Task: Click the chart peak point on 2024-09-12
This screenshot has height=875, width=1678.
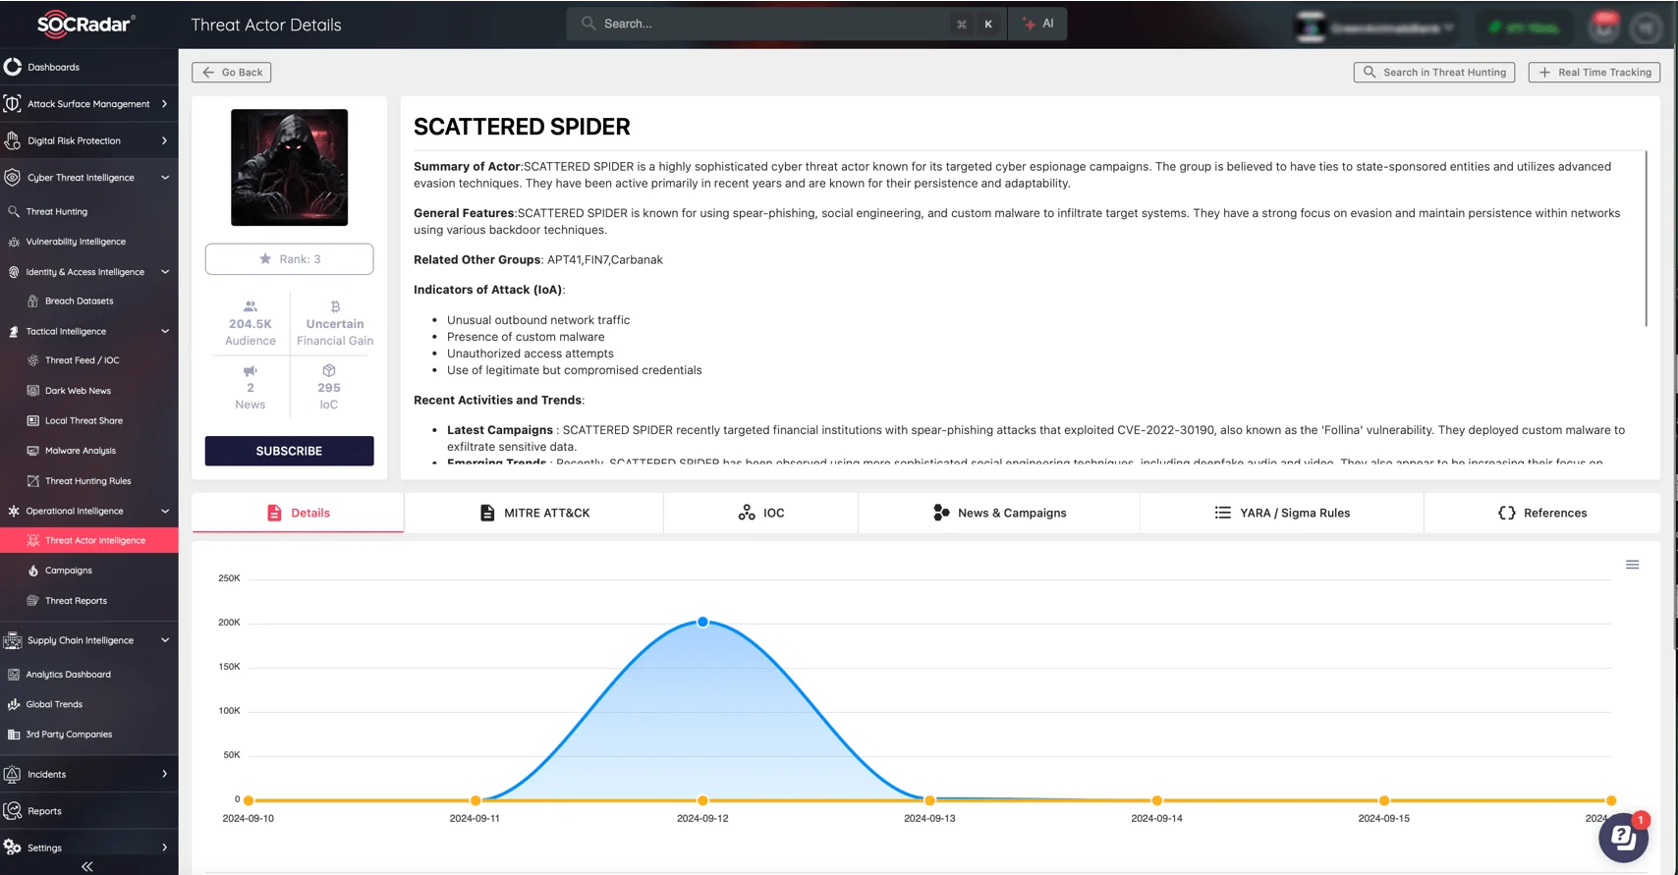Action: [703, 622]
